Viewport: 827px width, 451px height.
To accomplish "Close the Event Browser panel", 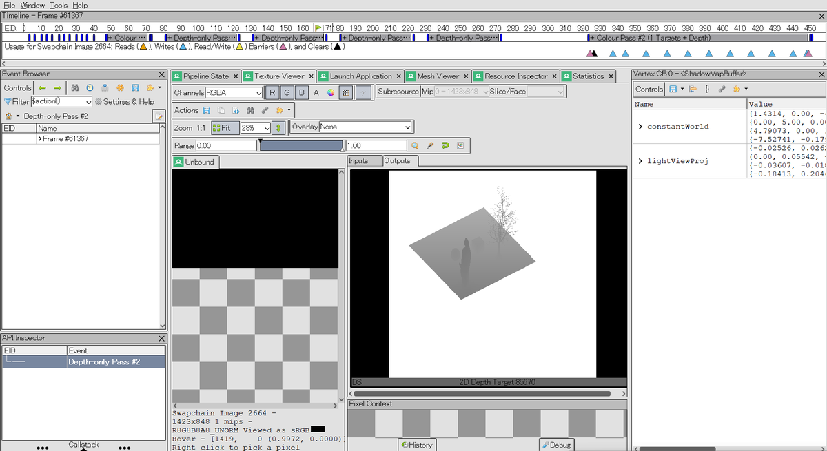I will 161,74.
